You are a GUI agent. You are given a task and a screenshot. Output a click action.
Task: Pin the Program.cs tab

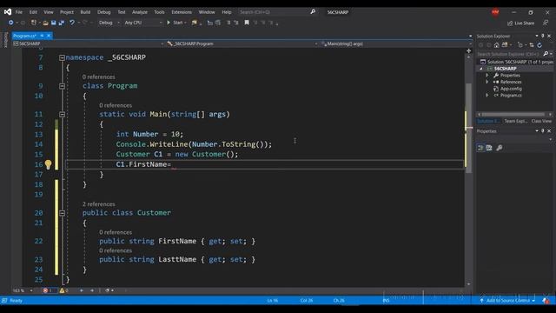42,36
